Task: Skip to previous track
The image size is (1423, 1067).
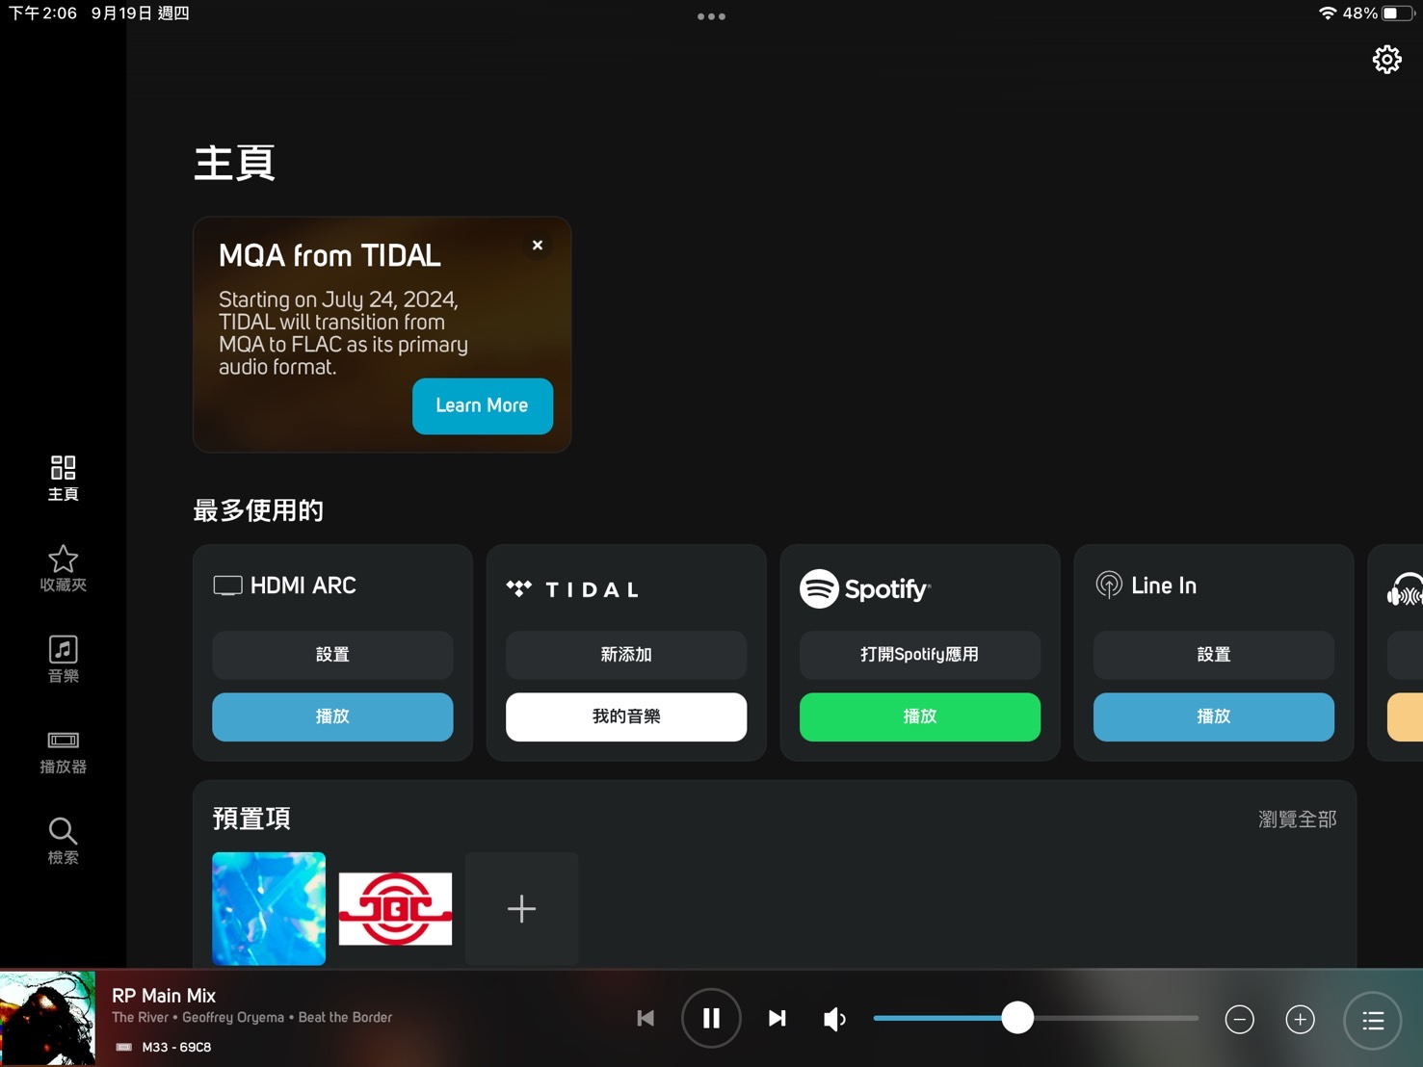Action: (646, 1018)
